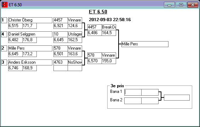Screen dimensions: 200x127
Task: Click the 6,482 time cell
Action: coord(15,40)
